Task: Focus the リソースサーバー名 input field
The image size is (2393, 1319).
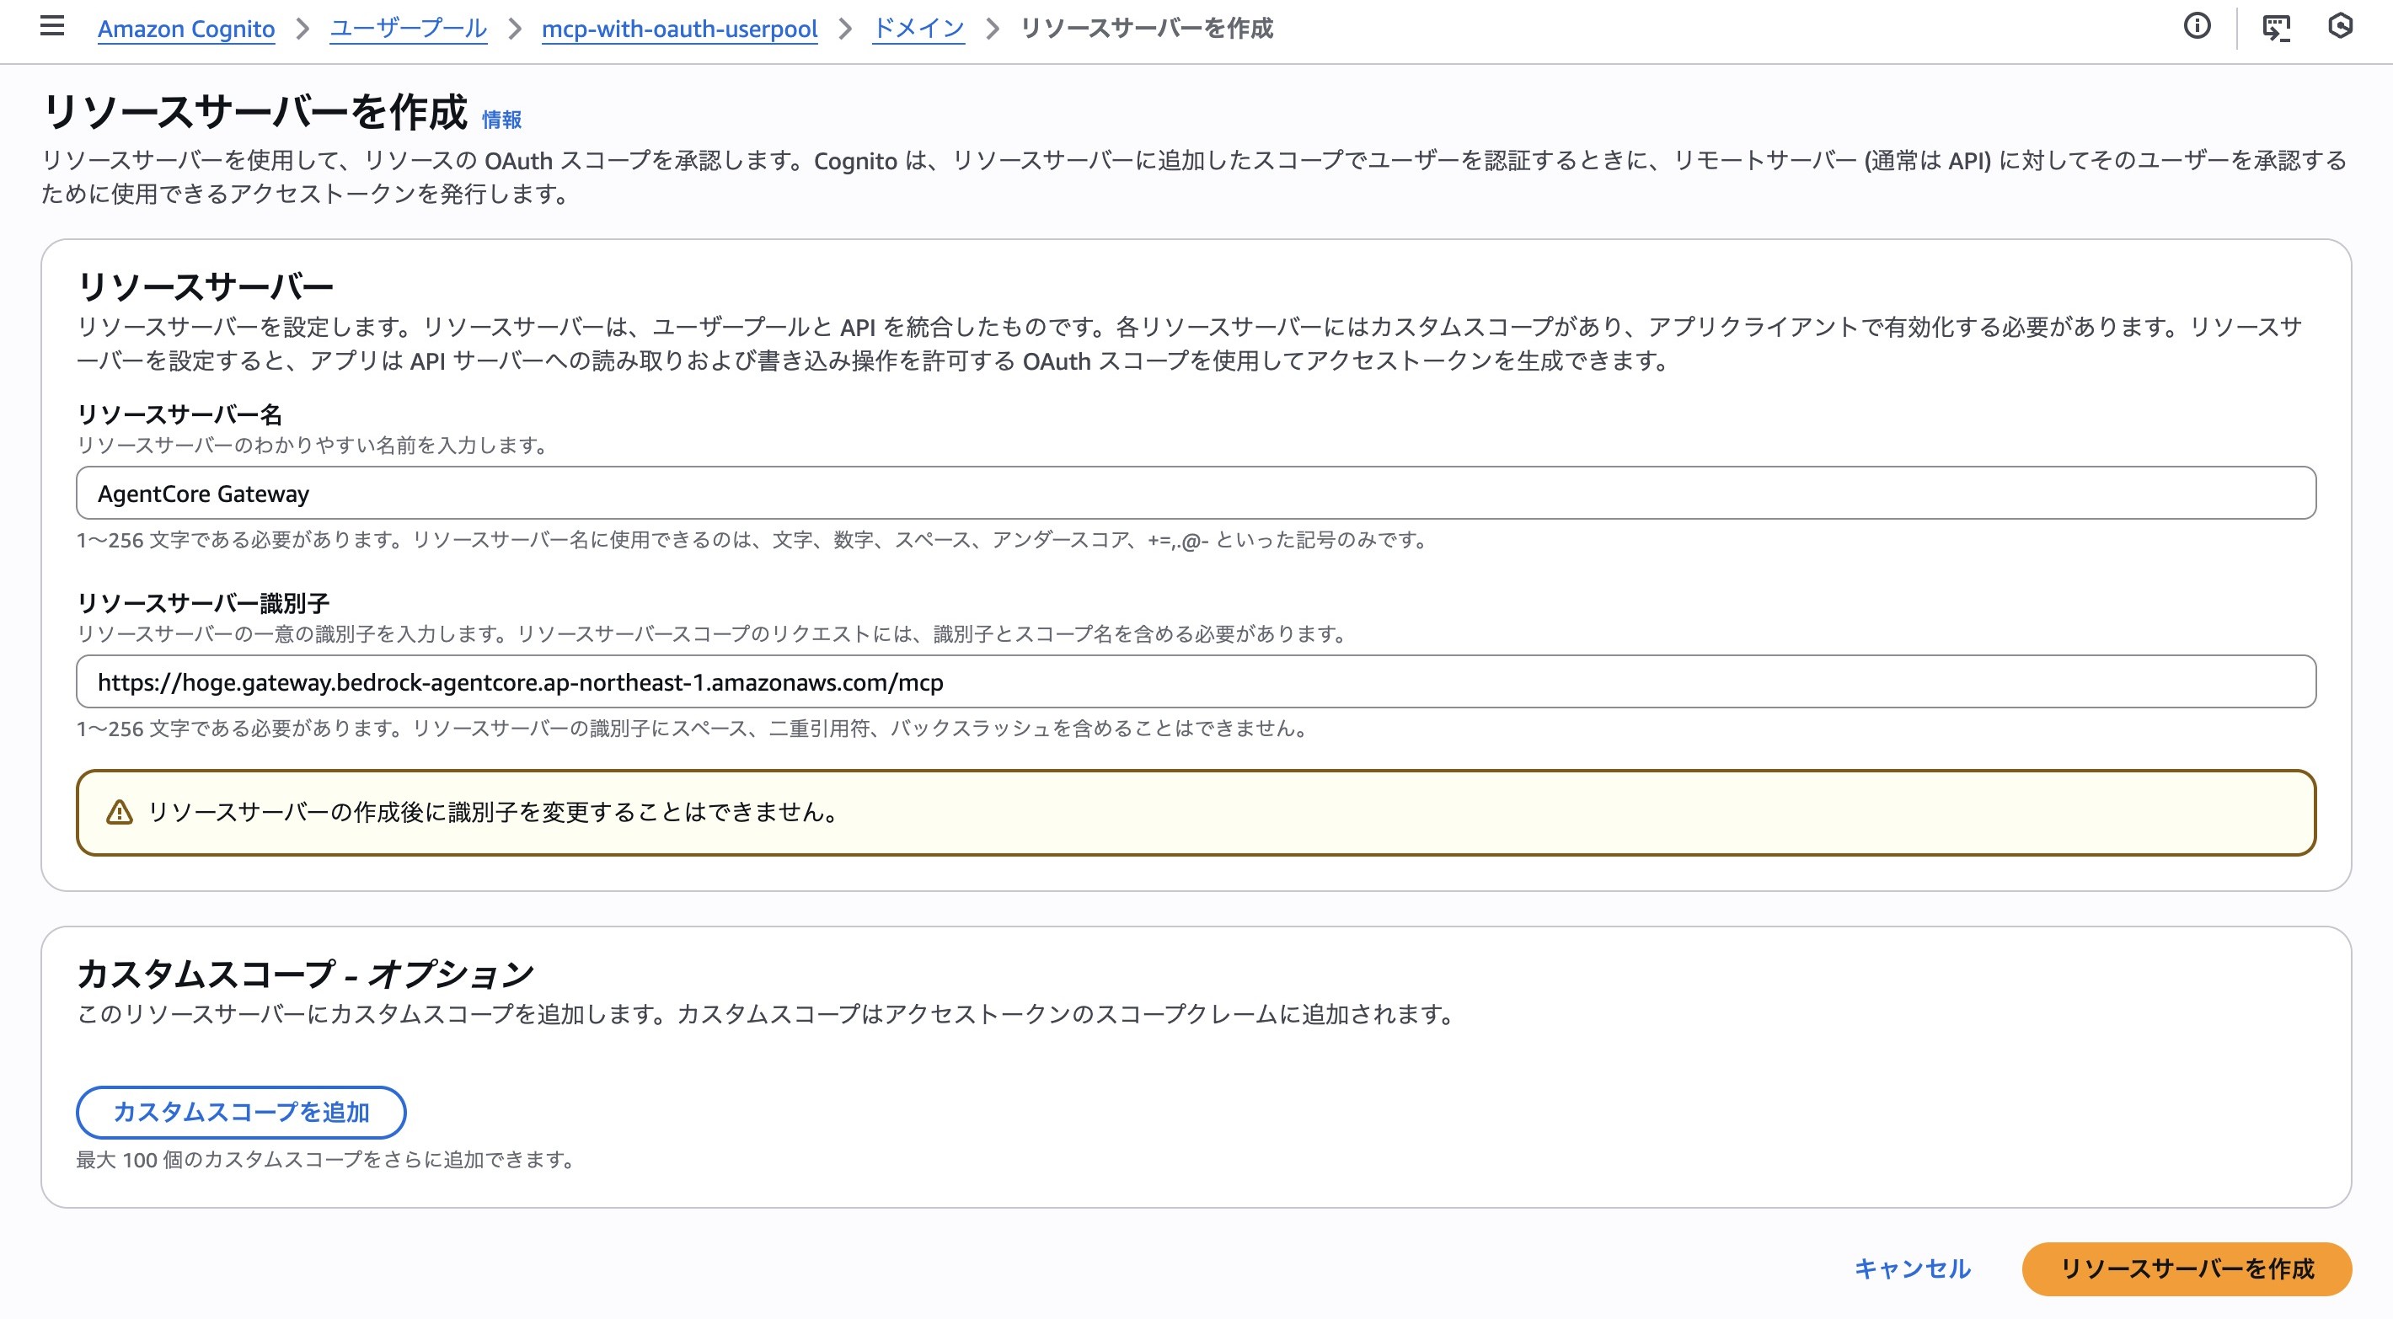Action: click(1195, 494)
